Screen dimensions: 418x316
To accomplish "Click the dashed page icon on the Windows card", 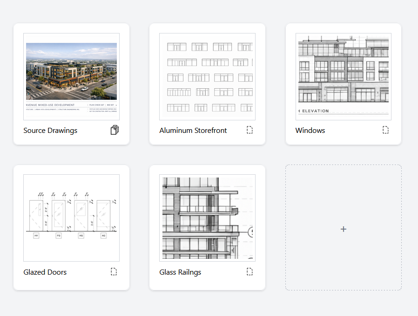I will click(385, 130).
